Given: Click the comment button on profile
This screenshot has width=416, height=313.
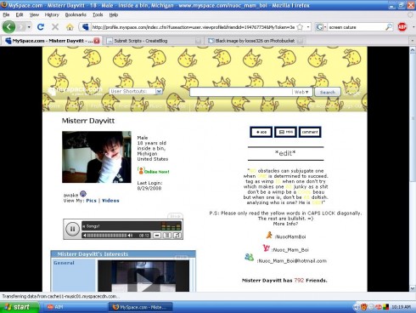Looking at the screenshot, I should (310, 132).
